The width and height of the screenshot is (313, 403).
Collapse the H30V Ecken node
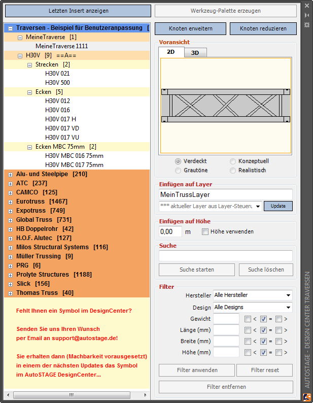(x=30, y=92)
